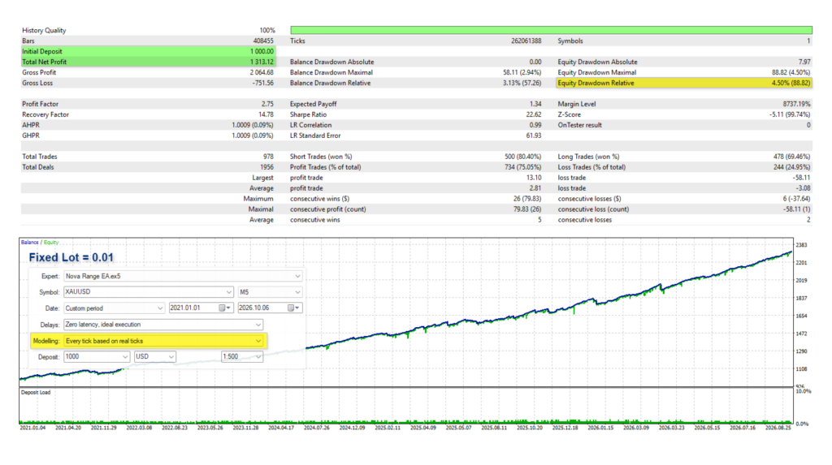The height and width of the screenshot is (465, 832).
Task: Click the x-axis date label 2021.01.04
Action: tap(32, 428)
